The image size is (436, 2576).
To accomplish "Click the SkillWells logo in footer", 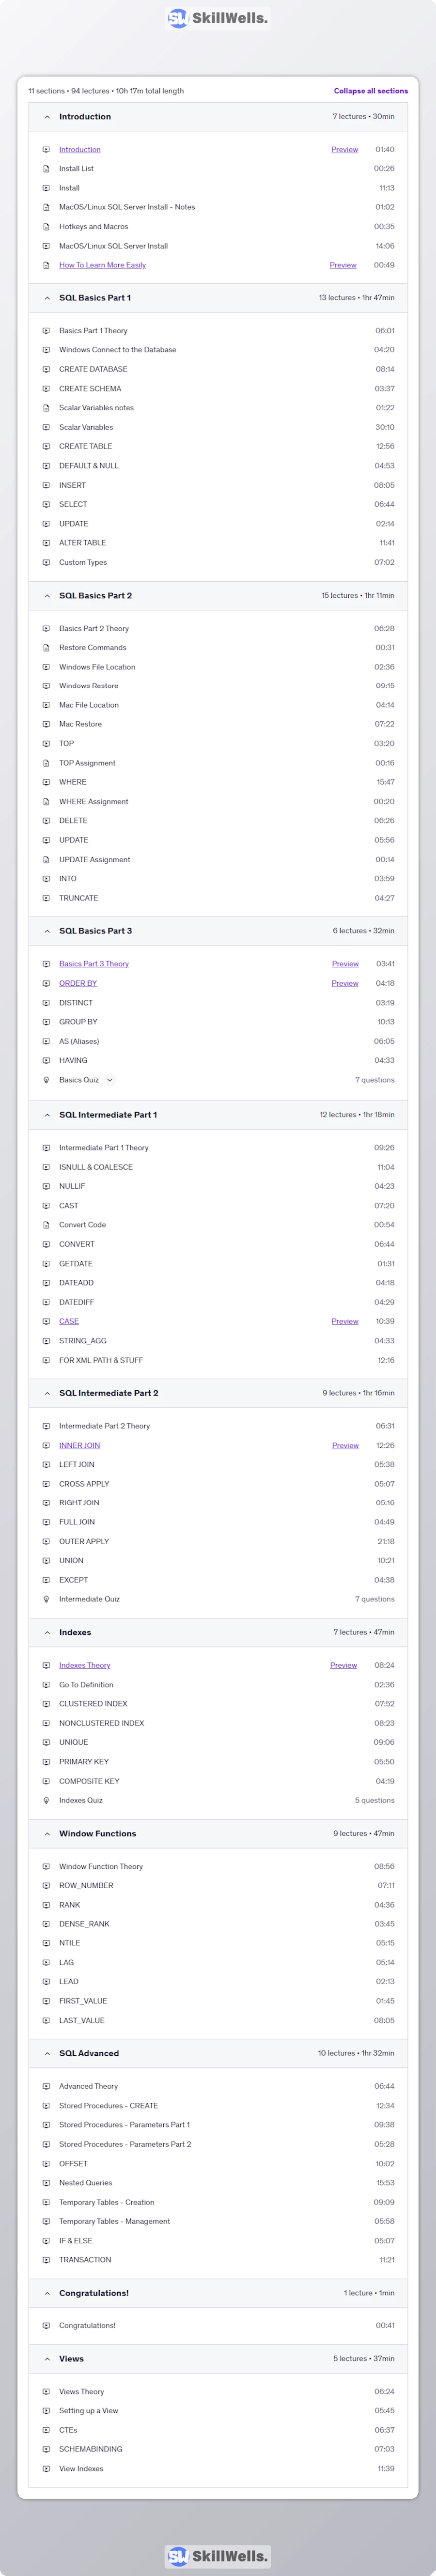I will point(218,2556).
